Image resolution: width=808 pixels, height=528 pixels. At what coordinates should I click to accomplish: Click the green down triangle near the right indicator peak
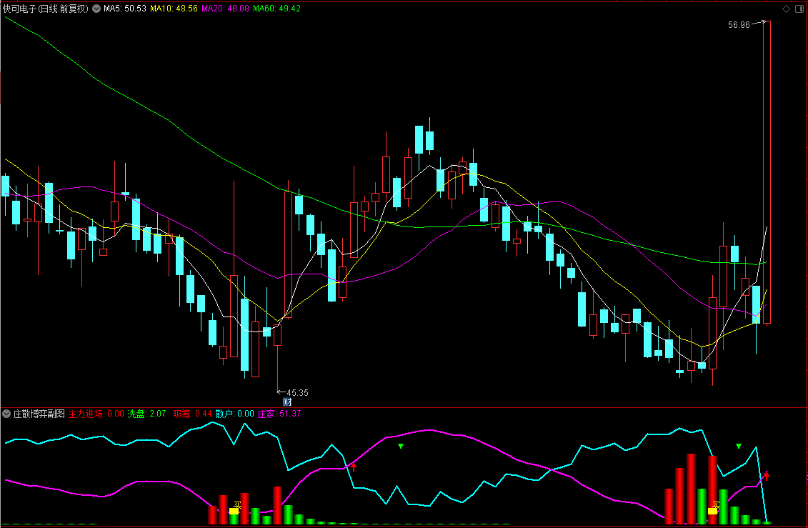tap(739, 446)
